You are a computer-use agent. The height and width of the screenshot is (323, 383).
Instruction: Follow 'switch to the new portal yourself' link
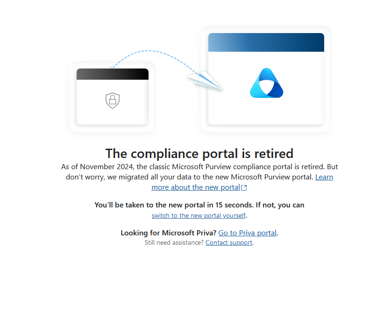pos(199,215)
